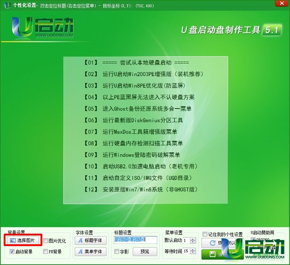Click the 5.1 version badge
The height and width of the screenshot is (265, 290).
pos(272,30)
